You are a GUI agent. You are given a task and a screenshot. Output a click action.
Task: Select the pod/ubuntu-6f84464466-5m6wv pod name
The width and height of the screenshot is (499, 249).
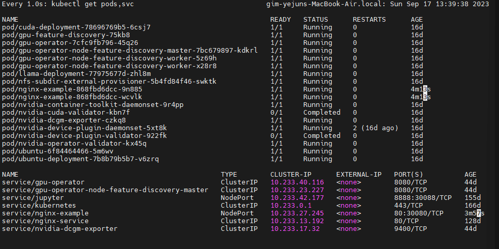(x=58, y=151)
